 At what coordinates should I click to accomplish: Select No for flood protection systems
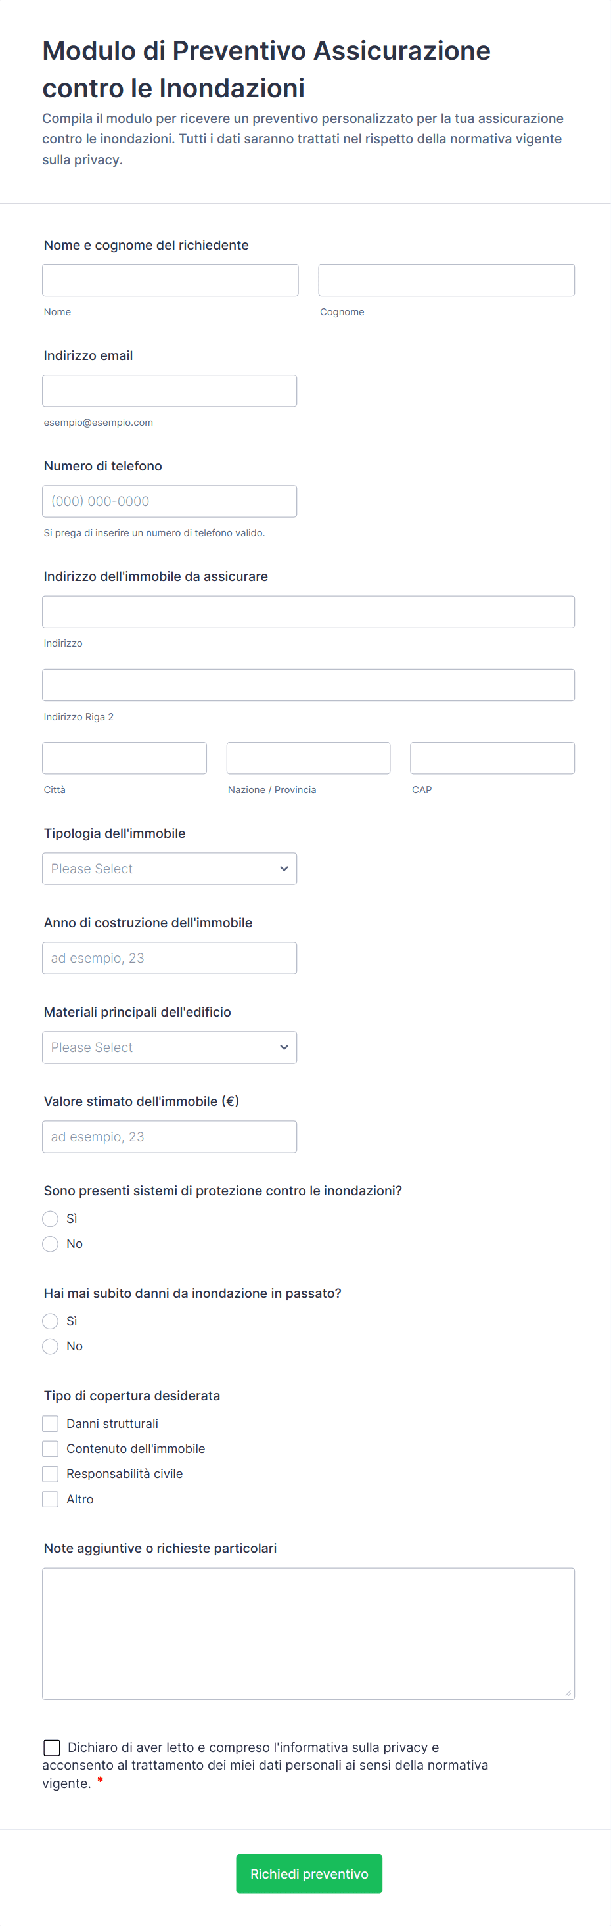50,1243
